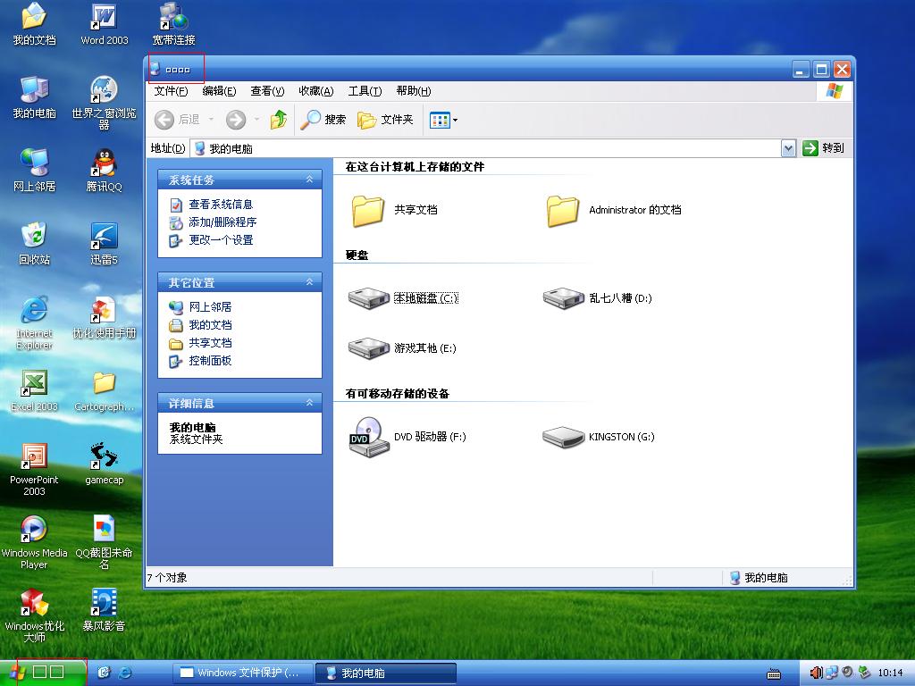
Task: Toggle the 文件夹 folders pane button
Action: (x=385, y=120)
